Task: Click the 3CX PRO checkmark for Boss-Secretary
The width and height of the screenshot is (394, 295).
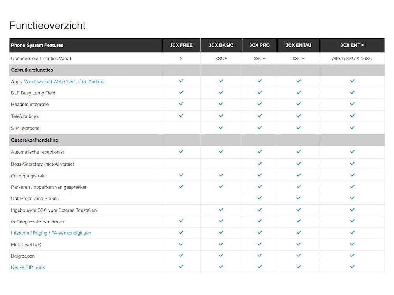Action: point(260,164)
